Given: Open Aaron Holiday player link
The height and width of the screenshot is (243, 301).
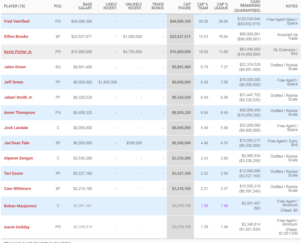Looking at the screenshot, I should pos(17,227).
